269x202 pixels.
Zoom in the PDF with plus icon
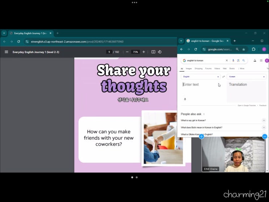point(144,52)
